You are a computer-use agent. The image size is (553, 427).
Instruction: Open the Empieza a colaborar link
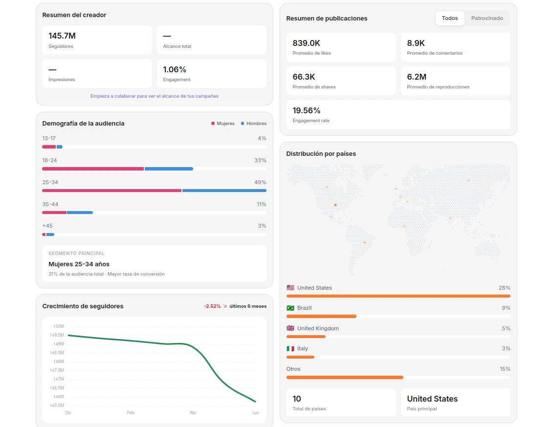pos(154,96)
